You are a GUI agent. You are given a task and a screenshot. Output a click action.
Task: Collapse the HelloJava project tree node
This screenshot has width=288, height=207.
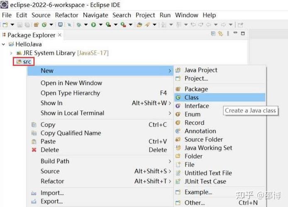pos(4,44)
